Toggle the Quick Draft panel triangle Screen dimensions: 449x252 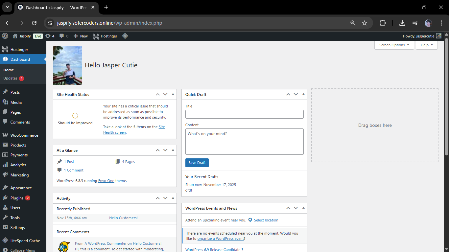click(303, 94)
